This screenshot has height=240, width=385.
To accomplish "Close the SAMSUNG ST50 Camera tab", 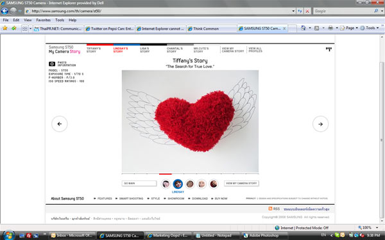I will click(x=284, y=29).
